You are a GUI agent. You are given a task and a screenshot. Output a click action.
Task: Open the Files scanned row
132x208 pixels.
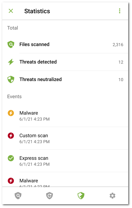coord(65,44)
